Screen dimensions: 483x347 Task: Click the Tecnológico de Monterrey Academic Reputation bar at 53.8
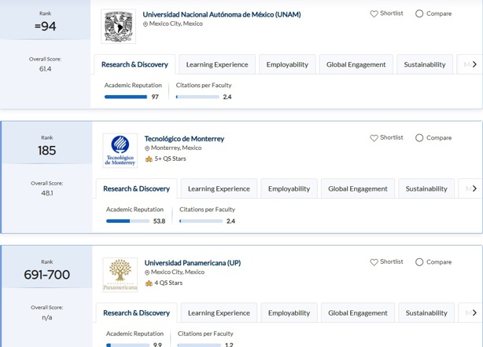pos(127,221)
